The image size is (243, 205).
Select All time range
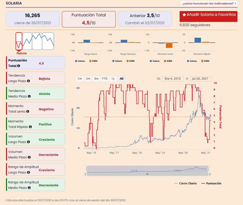pyautogui.click(x=121, y=79)
